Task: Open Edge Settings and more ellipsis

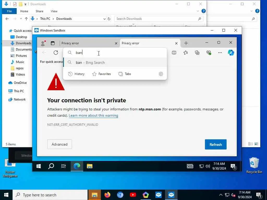Action: (x=220, y=53)
